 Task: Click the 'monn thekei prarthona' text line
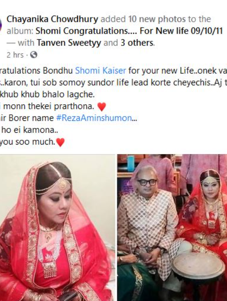tap(47, 106)
